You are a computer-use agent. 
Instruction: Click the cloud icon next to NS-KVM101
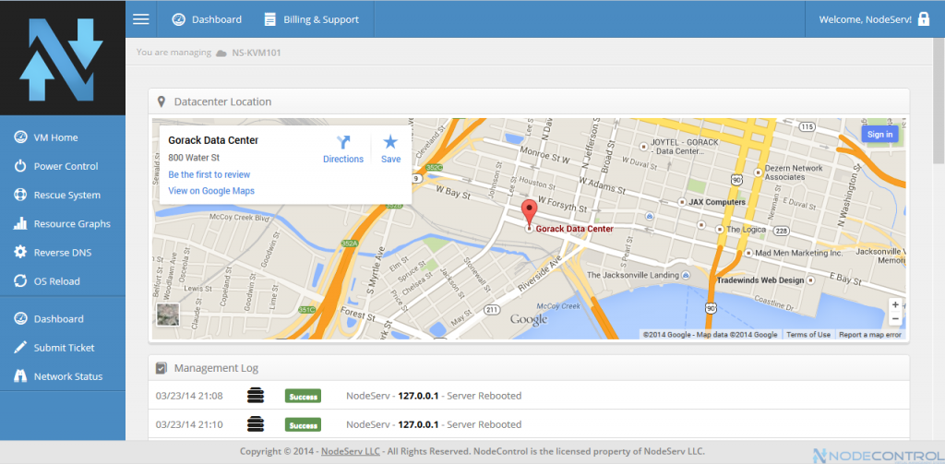221,53
